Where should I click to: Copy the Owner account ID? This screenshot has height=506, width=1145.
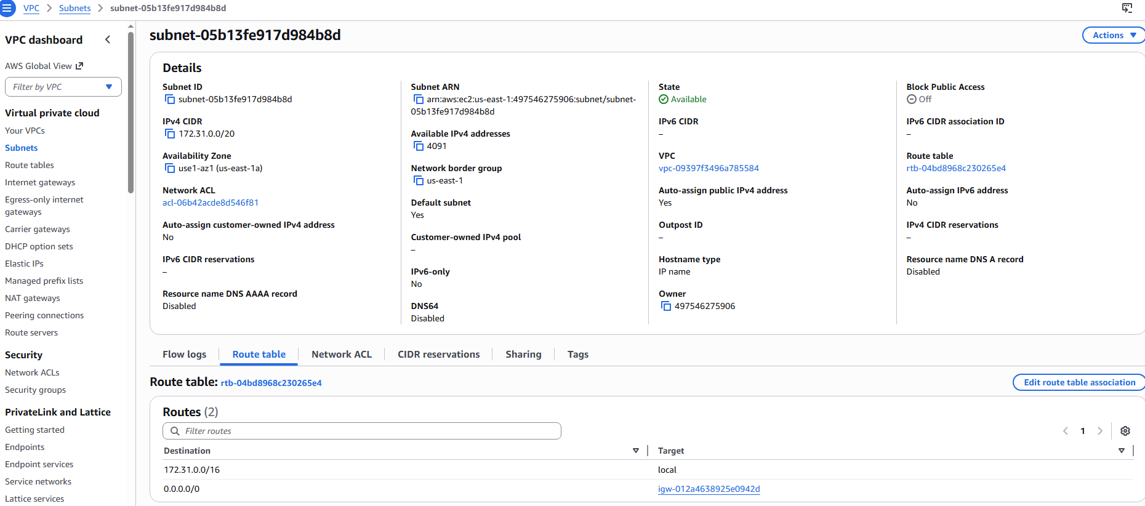[666, 307]
